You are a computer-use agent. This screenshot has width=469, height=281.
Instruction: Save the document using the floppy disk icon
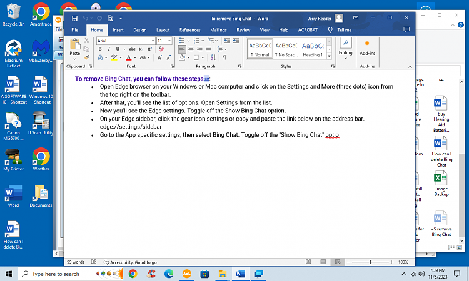(x=74, y=18)
